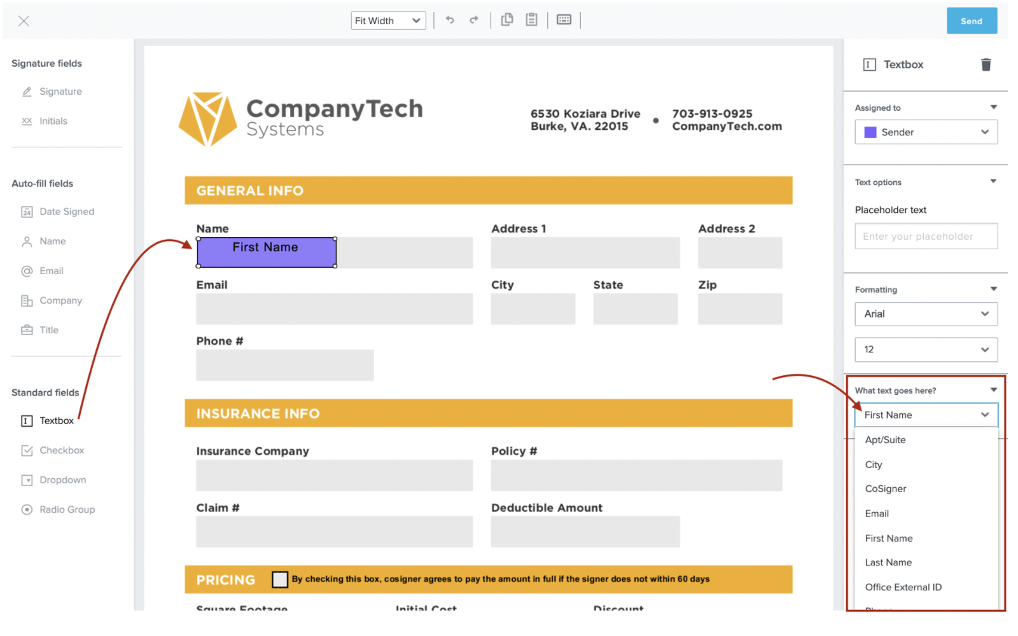Screen dimensions: 1018x636
Task: Click the placeholder text input field
Action: point(926,236)
